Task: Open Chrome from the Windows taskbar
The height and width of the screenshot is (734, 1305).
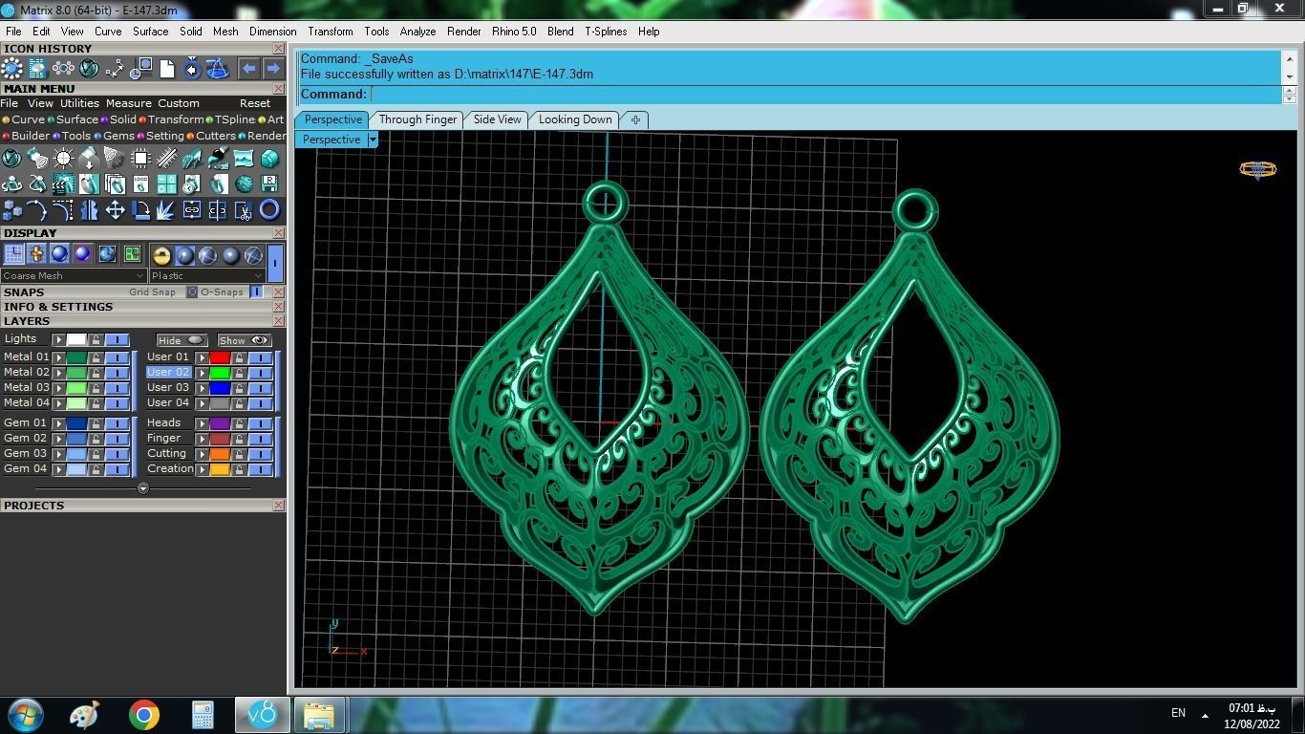Action: tap(143, 715)
